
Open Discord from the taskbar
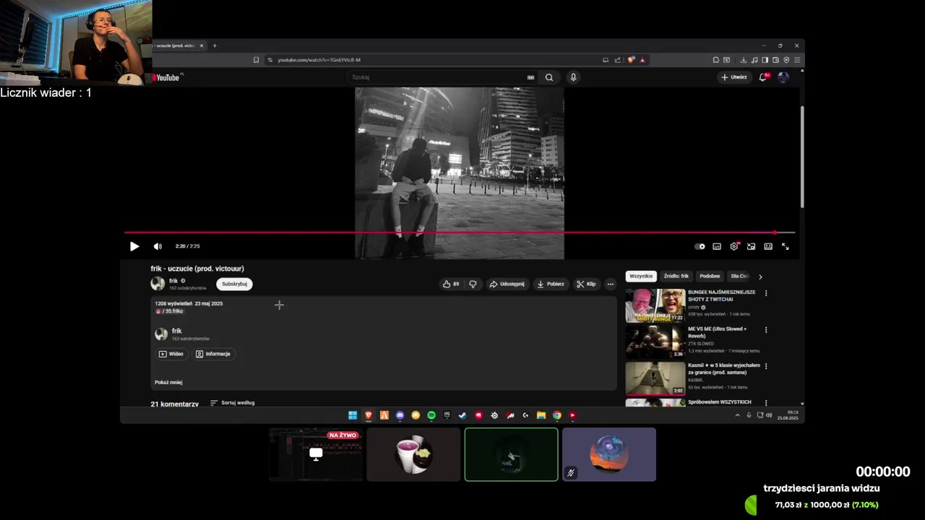[400, 415]
